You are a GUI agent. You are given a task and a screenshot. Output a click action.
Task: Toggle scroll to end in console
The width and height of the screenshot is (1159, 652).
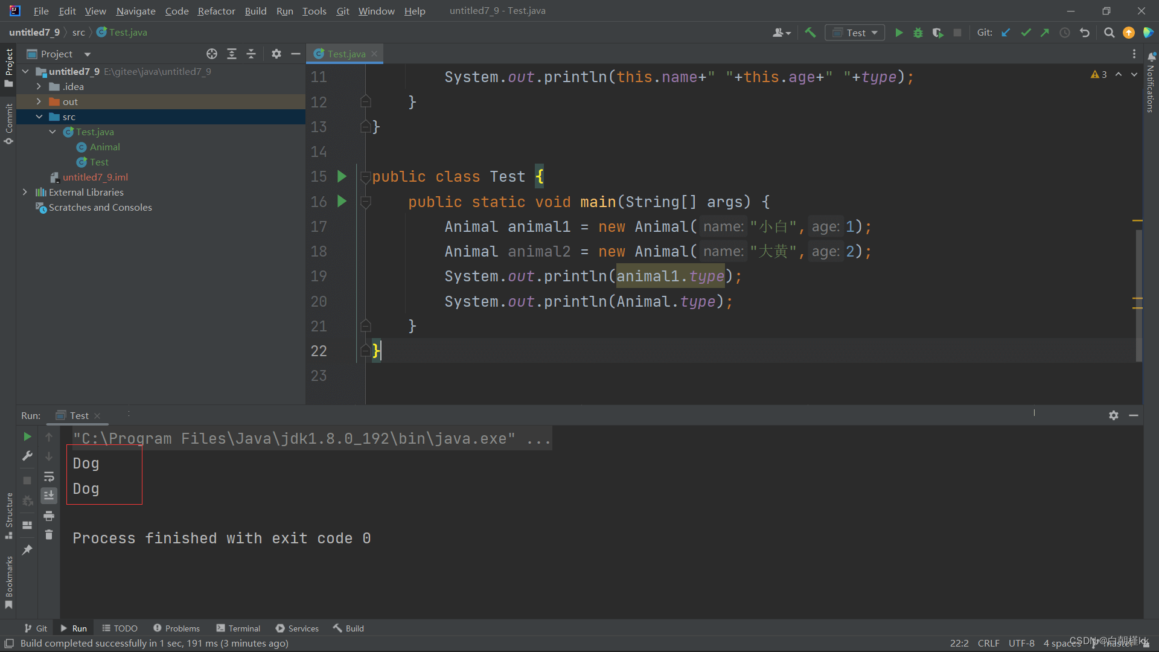pos(49,496)
